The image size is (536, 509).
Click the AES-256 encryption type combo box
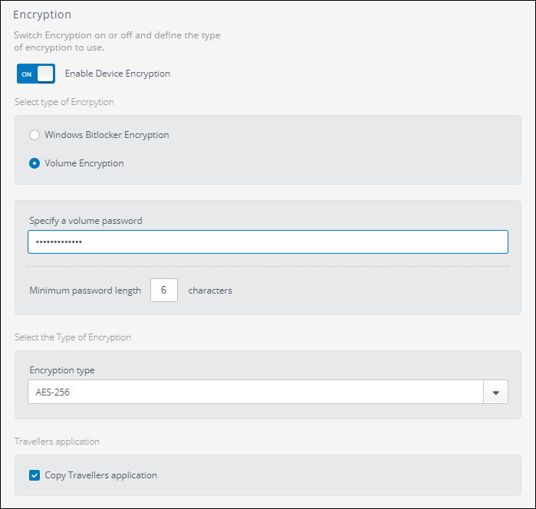tap(255, 392)
